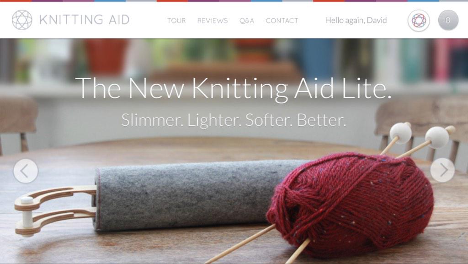Open the Contact page link
The image size is (468, 264).
click(282, 21)
